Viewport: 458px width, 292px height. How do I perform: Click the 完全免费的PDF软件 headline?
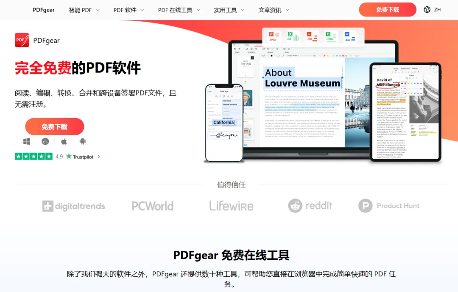(78, 68)
